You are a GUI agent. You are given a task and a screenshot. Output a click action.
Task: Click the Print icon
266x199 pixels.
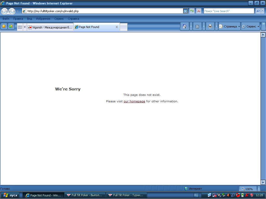[x=210, y=26]
